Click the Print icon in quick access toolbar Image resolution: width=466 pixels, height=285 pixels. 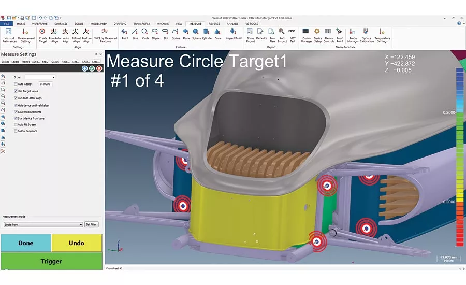click(22, 18)
